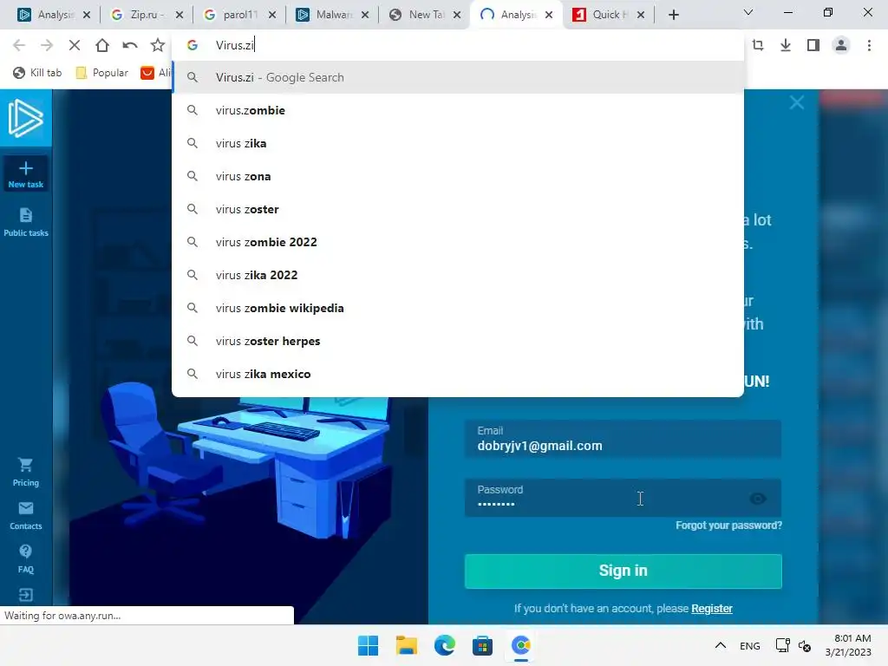Image resolution: width=888 pixels, height=666 pixels.
Task: Open Microsoft Edge from taskbar
Action: (x=445, y=645)
